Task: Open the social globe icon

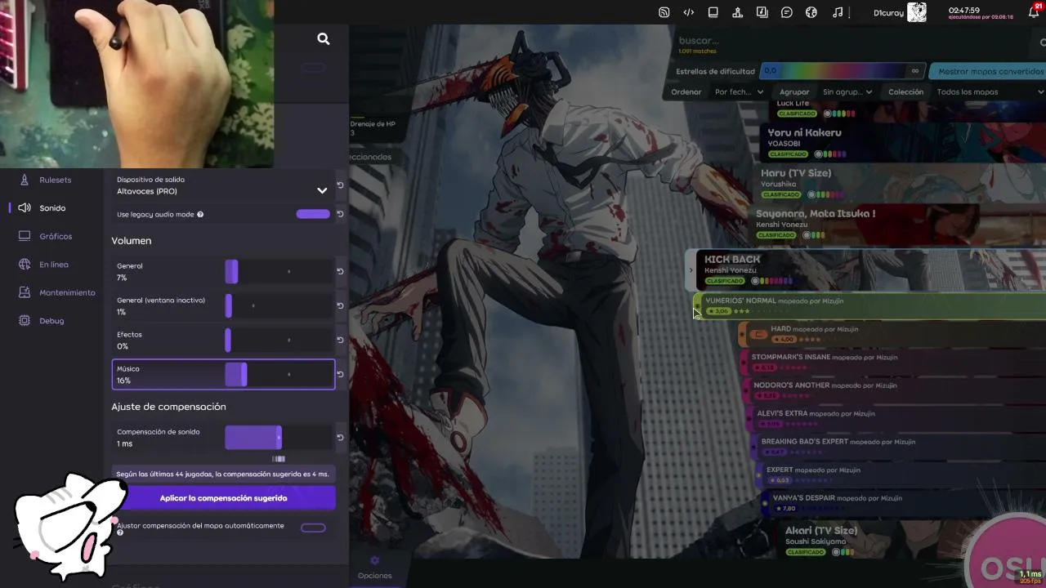Action: tap(811, 12)
